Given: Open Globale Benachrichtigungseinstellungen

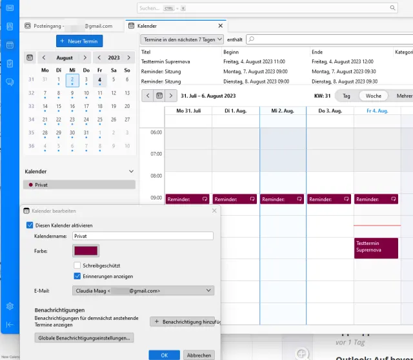Looking at the screenshot, I should click(x=84, y=337).
